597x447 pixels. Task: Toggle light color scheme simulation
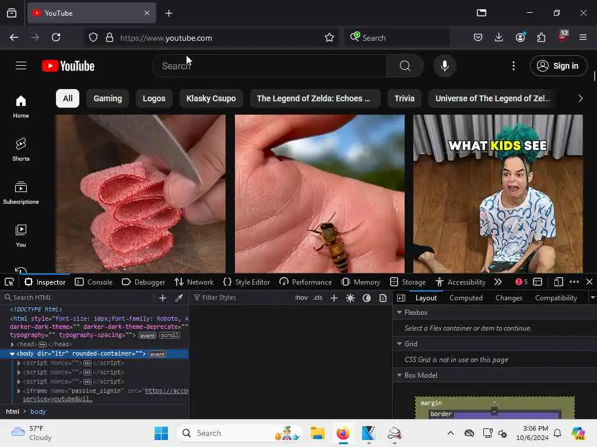point(350,298)
